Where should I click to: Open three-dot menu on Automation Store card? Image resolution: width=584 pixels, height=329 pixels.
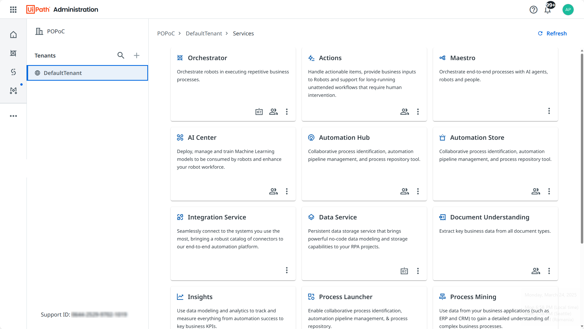coord(549,191)
